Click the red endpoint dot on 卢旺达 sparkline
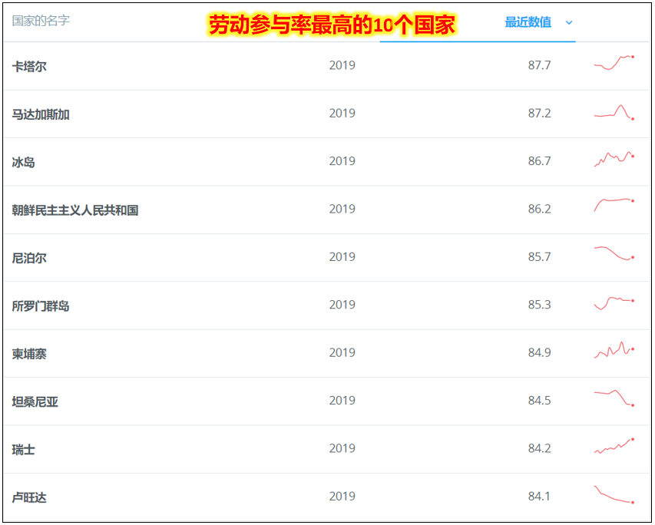Viewport: 655px width, 525px height. (631, 503)
